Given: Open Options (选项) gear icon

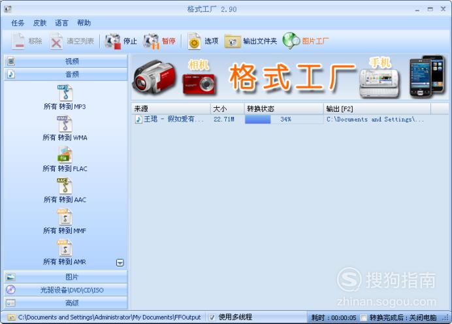Looking at the screenshot, I should (x=194, y=41).
